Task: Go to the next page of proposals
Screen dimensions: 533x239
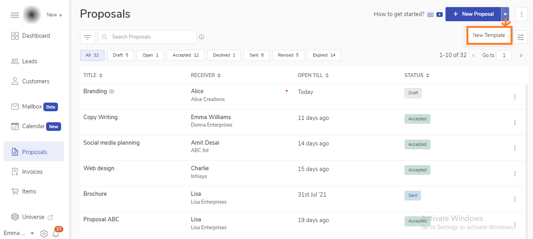Action: click(x=521, y=55)
